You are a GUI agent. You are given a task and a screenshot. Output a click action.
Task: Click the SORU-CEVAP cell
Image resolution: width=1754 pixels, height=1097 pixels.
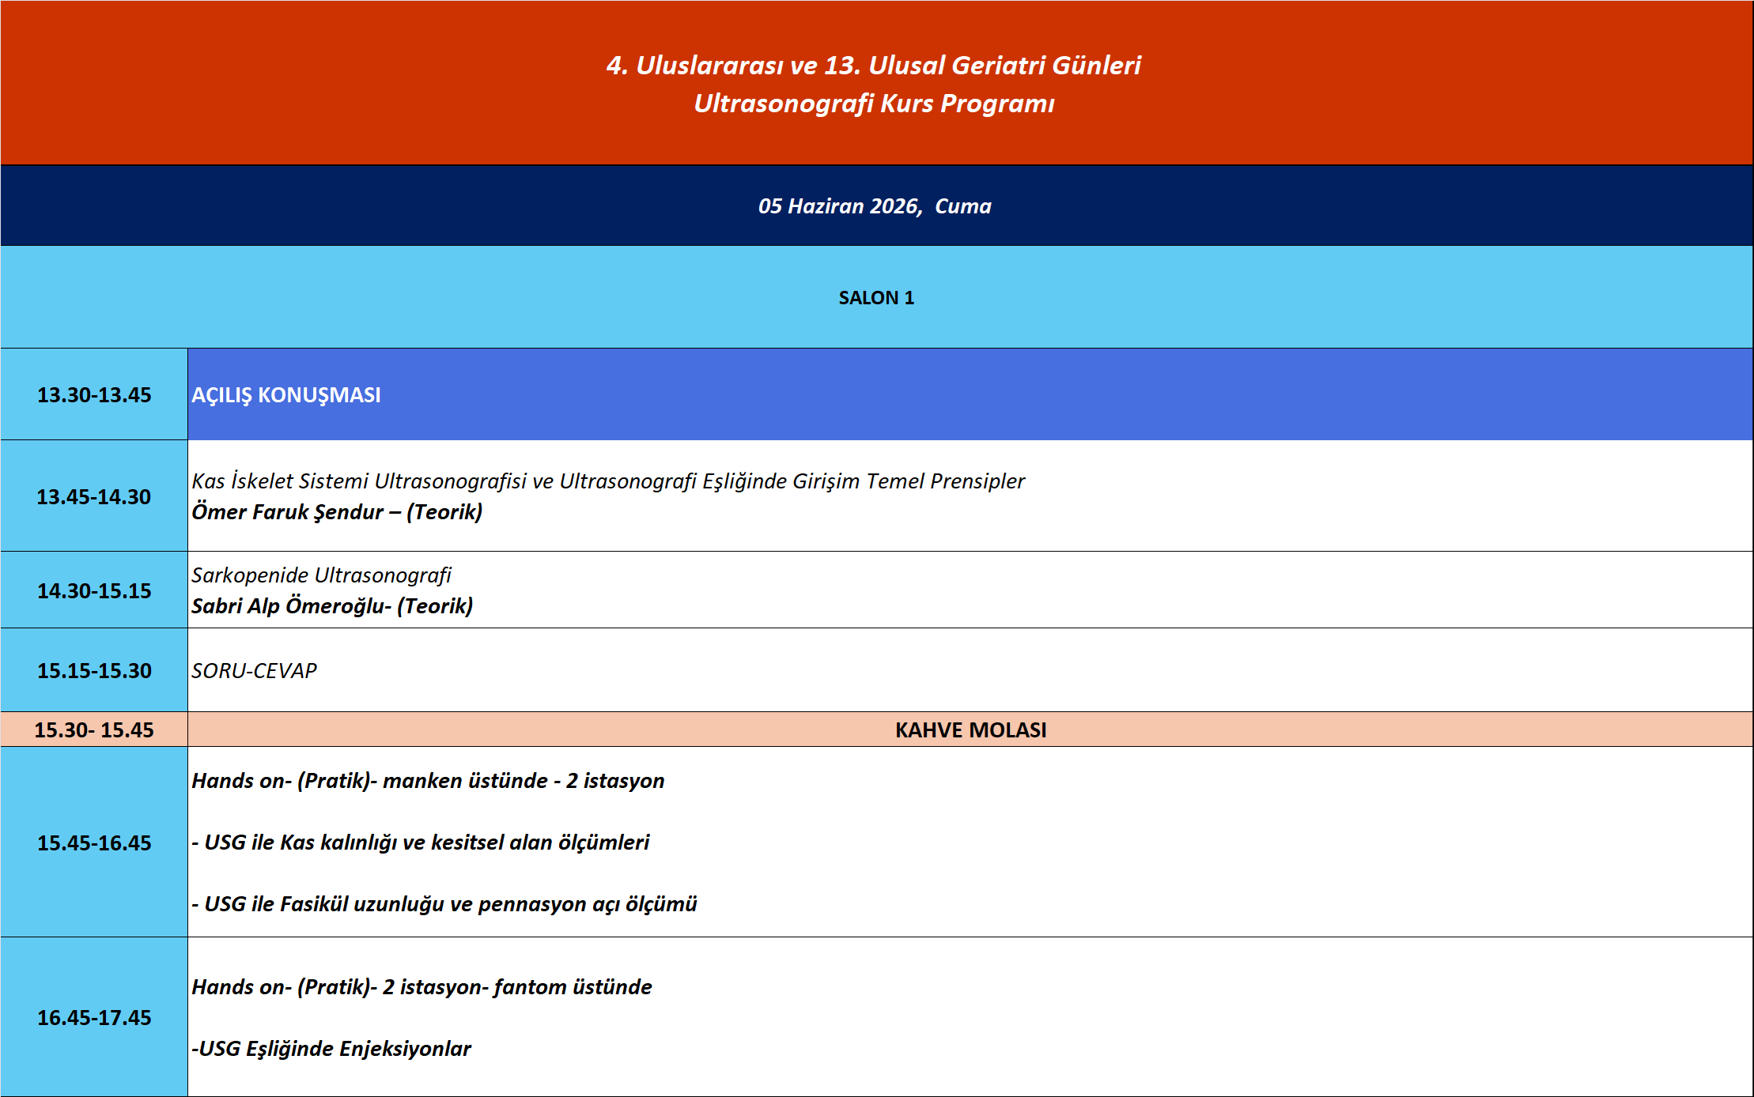pyautogui.click(x=254, y=671)
